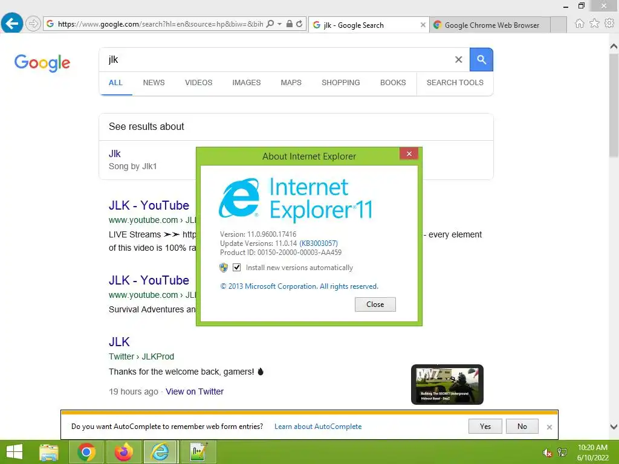Viewport: 619px width, 464px height.
Task: Switch to 'Google Chrome Web Browser' tab
Action: click(x=490, y=25)
